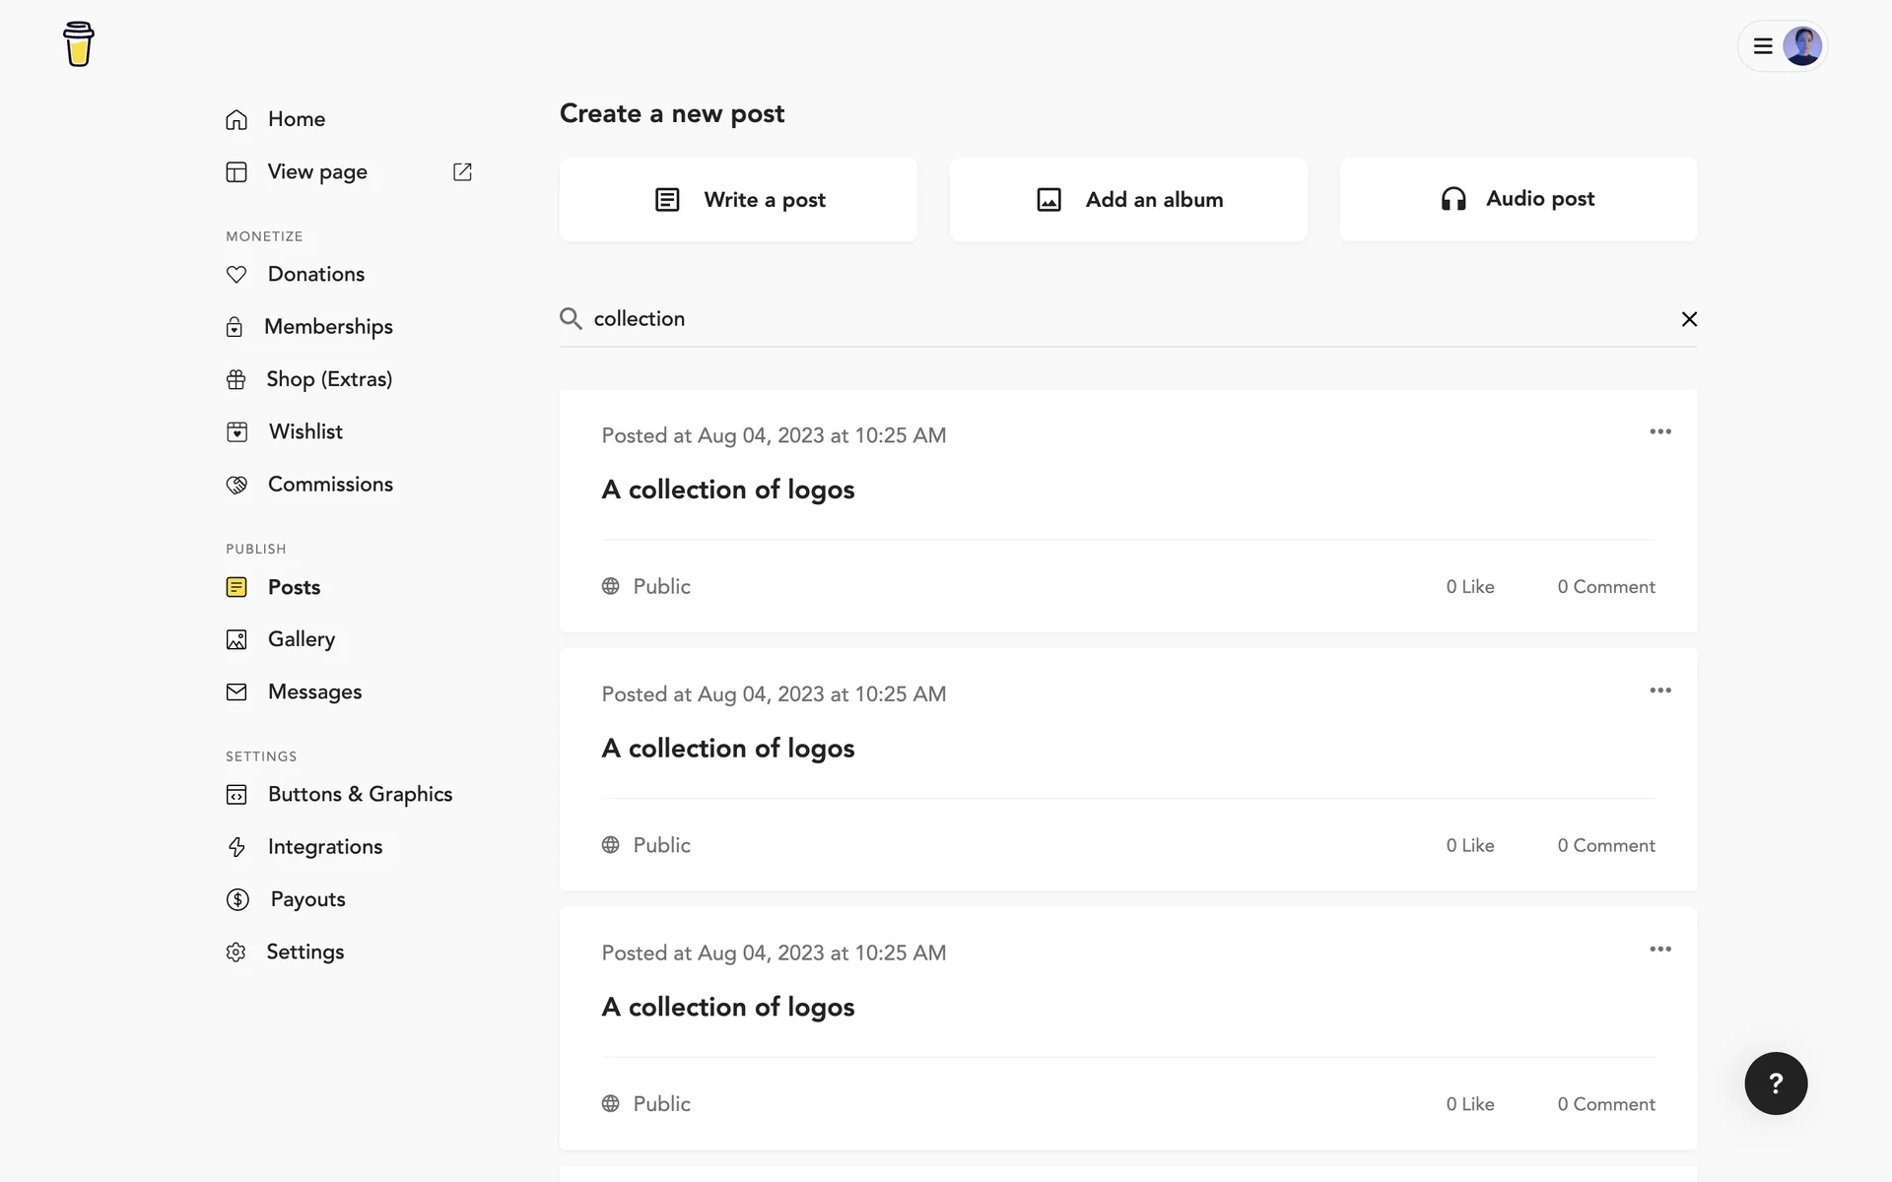Open Messages from the Publish section
The height and width of the screenshot is (1182, 1892).
[x=314, y=691]
